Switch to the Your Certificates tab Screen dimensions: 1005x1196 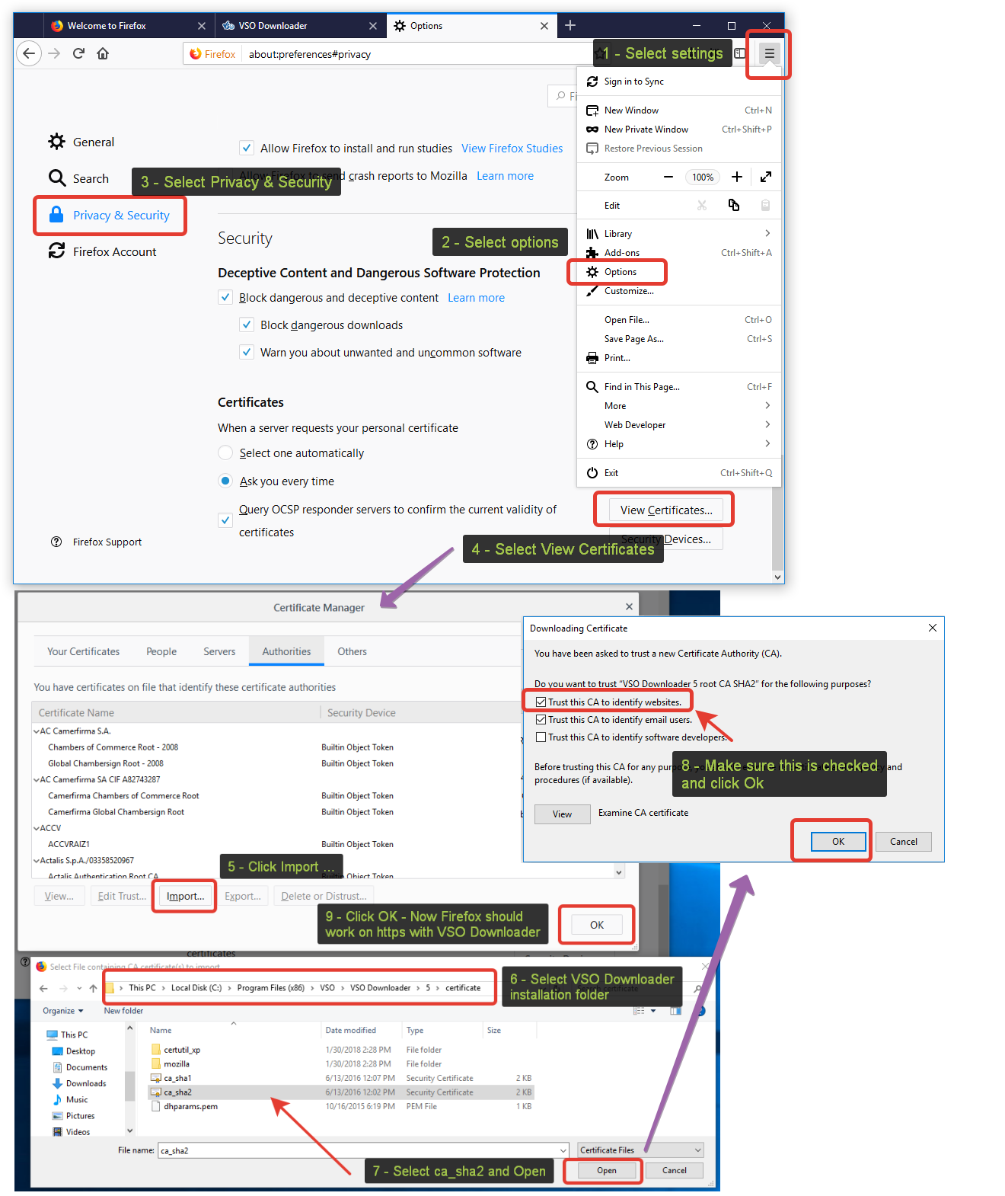coord(83,651)
